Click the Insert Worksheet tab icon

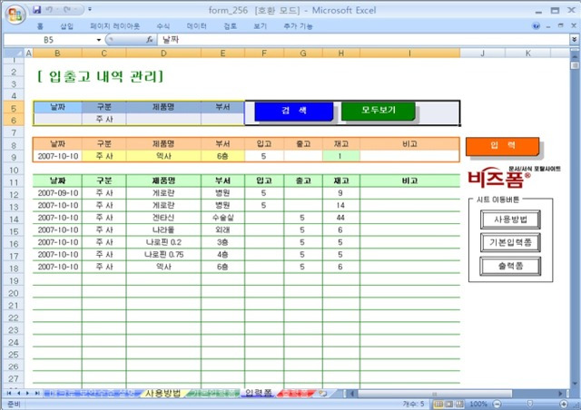click(323, 393)
